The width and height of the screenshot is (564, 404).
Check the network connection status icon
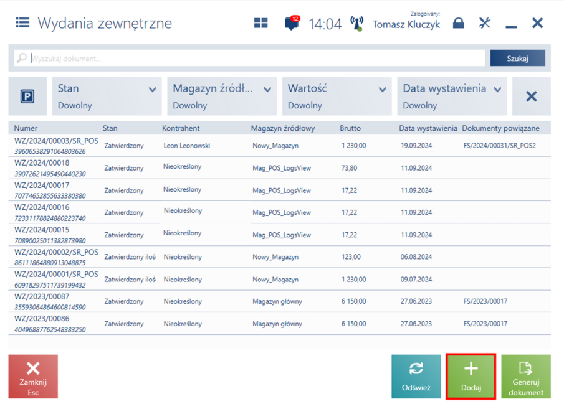[x=356, y=24]
